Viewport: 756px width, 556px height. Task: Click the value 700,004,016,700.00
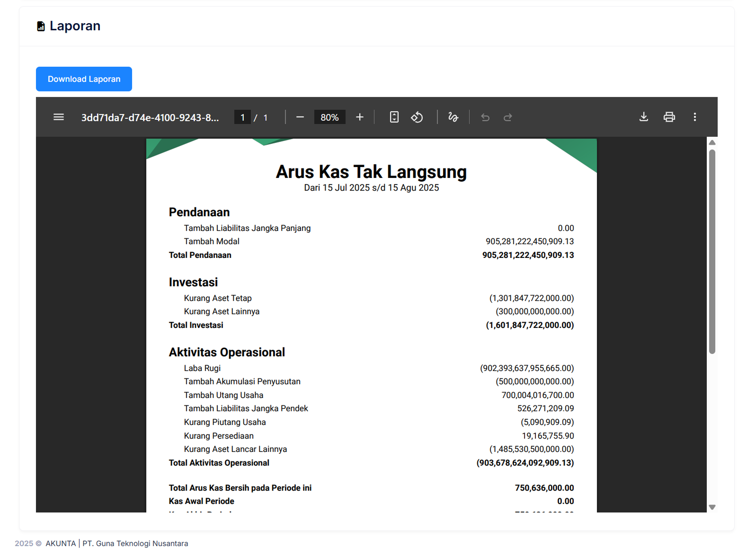click(x=538, y=395)
